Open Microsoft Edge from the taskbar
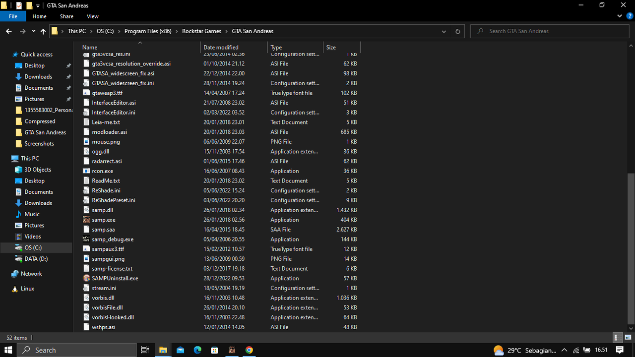This screenshot has width=635, height=357. (197, 350)
